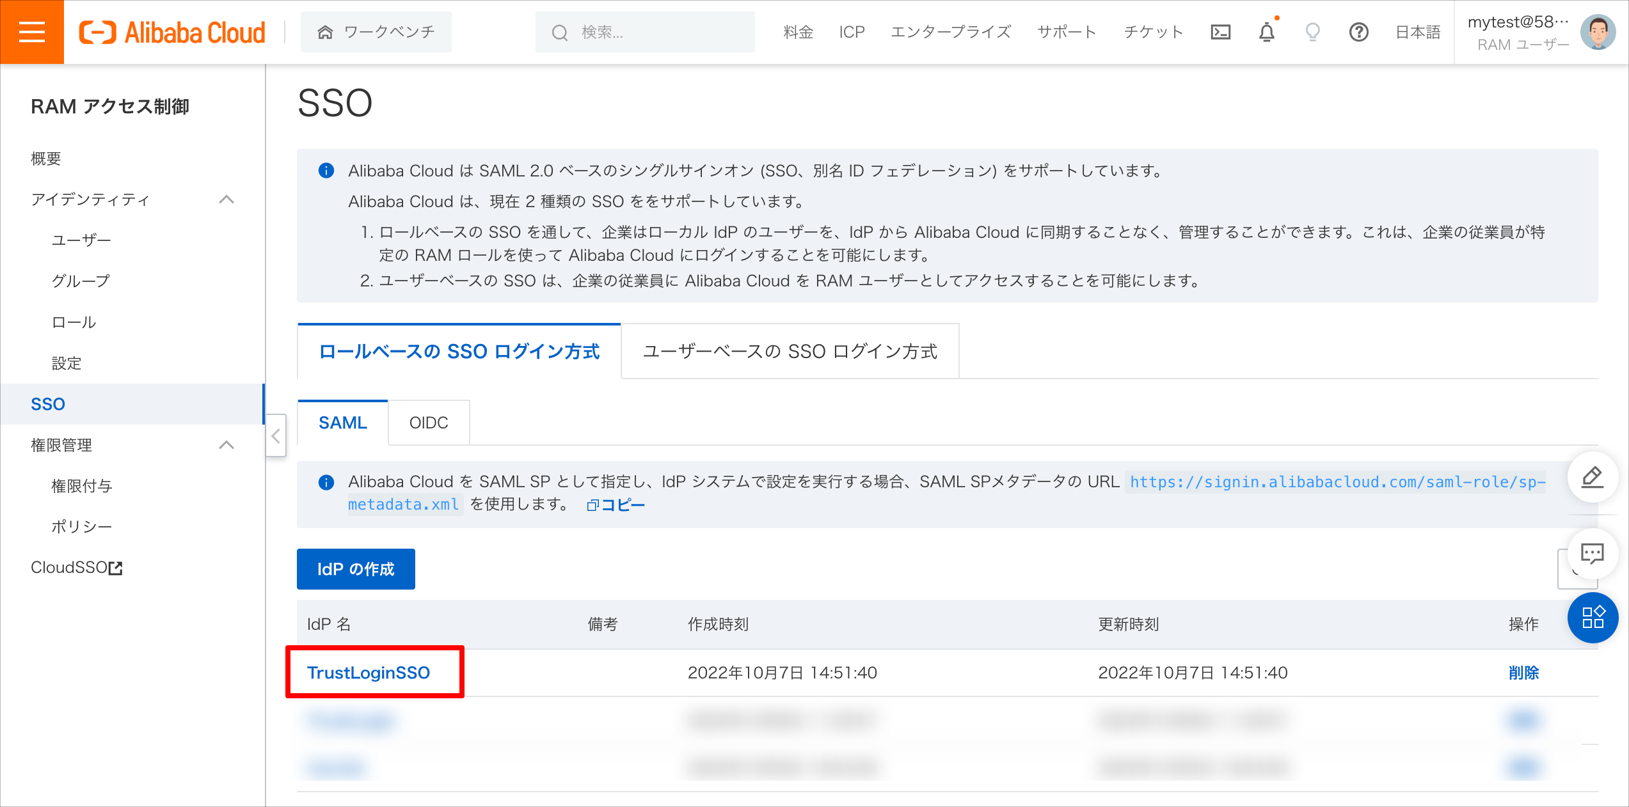Switch to the OIDC tab
Viewport: 1629px width, 807px height.
pyautogui.click(x=428, y=422)
